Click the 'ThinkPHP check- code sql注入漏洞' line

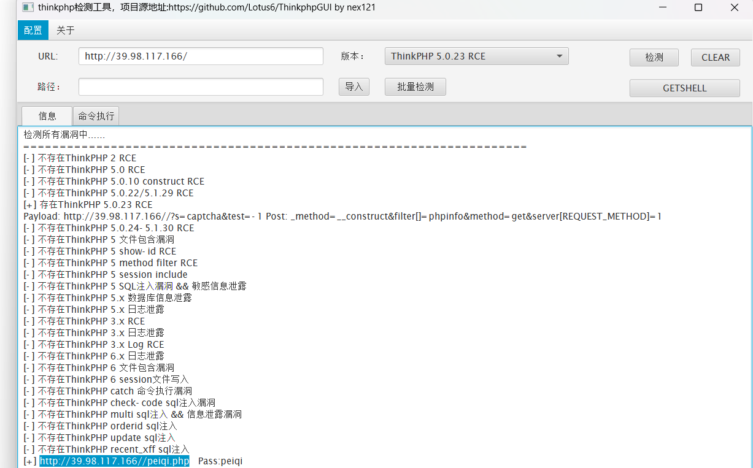click(x=119, y=403)
